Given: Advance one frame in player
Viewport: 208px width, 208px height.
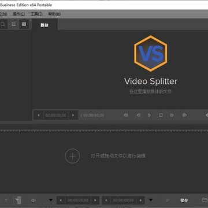Looking at the screenshot, I should click(x=172, y=115).
